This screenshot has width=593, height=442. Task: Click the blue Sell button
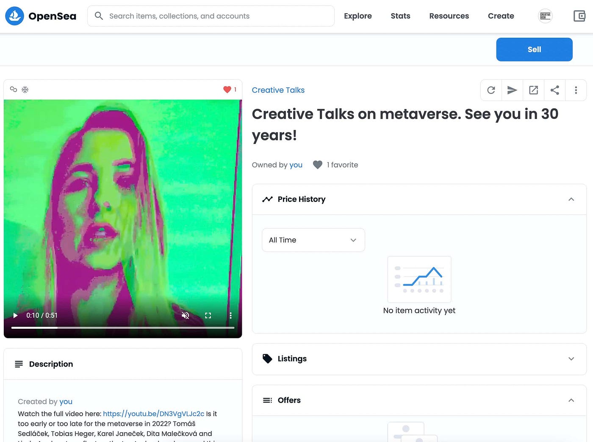(x=534, y=50)
